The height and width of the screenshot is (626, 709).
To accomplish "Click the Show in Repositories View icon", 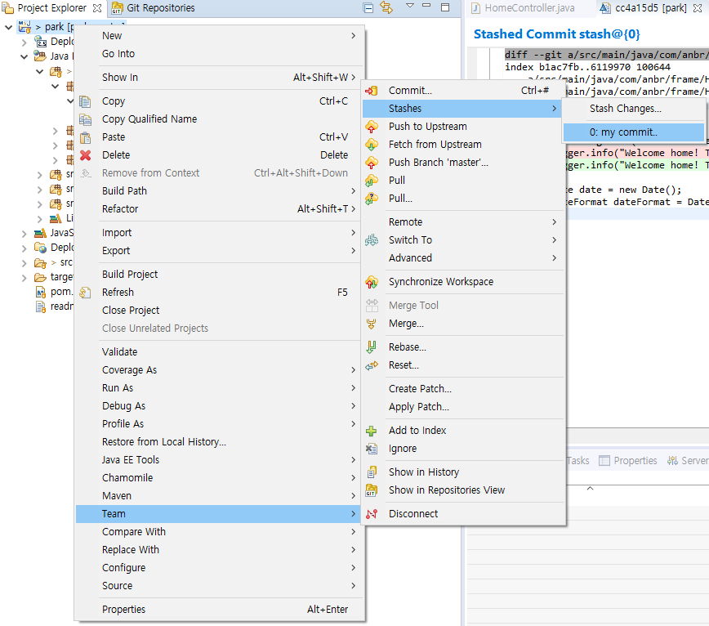I will [372, 490].
